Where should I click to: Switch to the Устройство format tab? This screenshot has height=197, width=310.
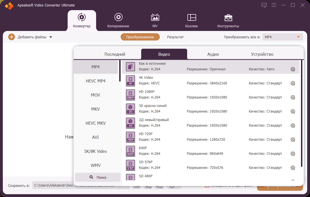click(262, 54)
